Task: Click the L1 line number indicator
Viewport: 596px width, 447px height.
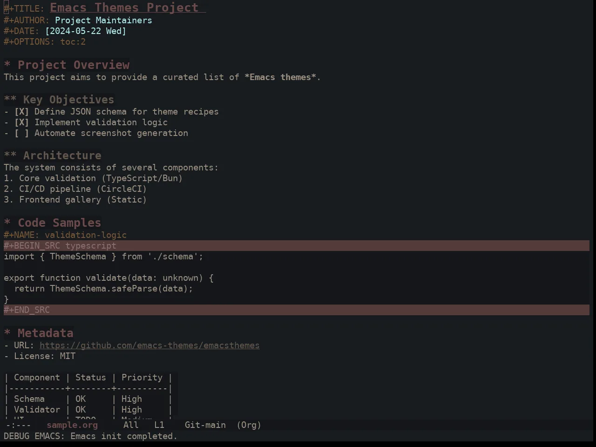Action: coord(159,425)
